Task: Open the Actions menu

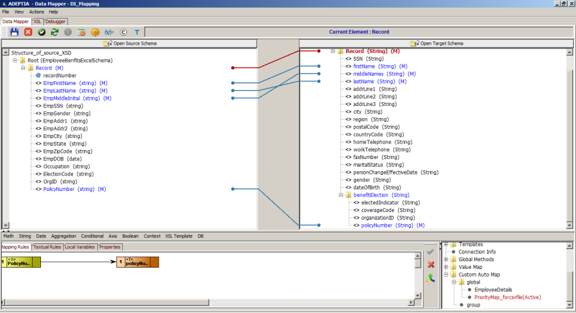Action: [x=36, y=11]
